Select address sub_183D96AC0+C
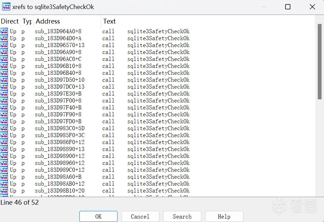The image size is (324, 222). pyautogui.click(x=58, y=59)
